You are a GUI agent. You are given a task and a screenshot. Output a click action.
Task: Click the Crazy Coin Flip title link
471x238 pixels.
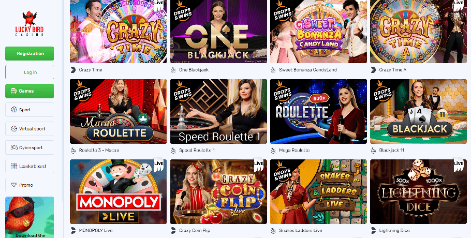click(194, 230)
